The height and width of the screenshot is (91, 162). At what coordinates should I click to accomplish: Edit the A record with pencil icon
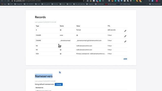(125, 31)
